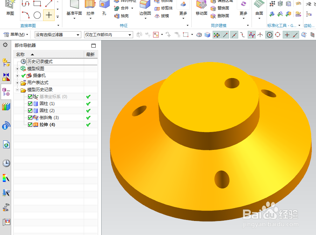This screenshot has height=235, width=316.
Task: Open the 同步建模 group options menu
Action: pyautogui.click(x=248, y=26)
